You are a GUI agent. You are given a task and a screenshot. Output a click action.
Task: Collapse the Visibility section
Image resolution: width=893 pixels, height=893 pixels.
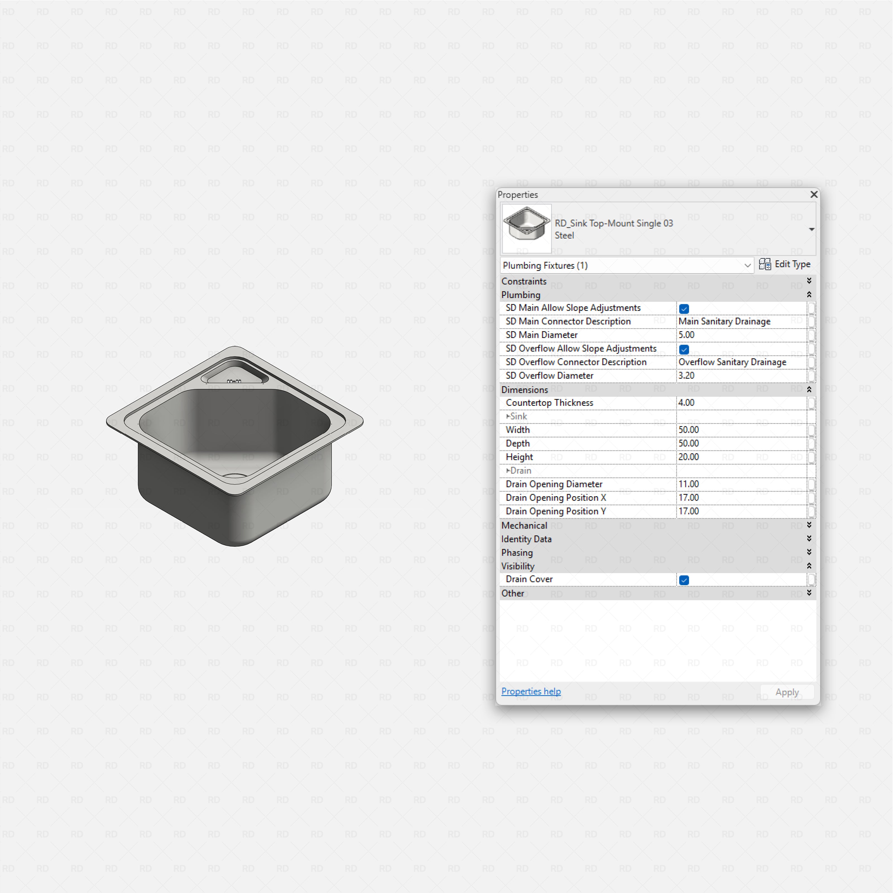[809, 566]
